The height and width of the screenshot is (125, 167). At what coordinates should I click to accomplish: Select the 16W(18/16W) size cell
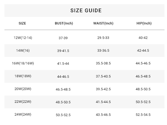tap(23, 63)
